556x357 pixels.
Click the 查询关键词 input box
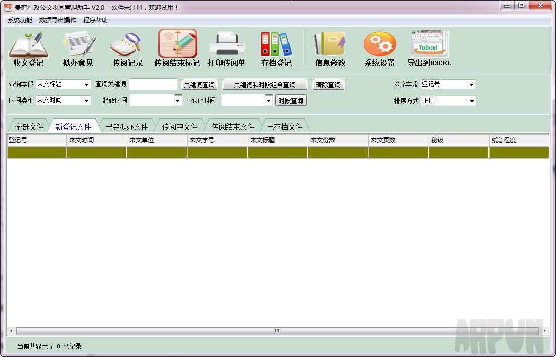point(153,84)
